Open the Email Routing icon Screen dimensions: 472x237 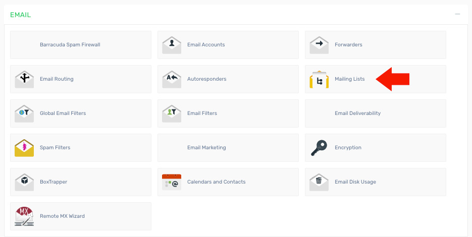tap(24, 79)
